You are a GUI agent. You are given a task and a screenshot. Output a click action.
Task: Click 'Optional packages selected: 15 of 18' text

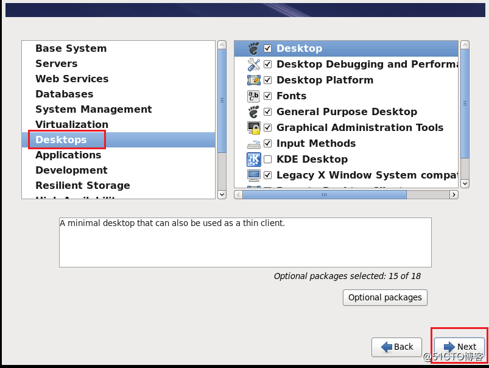point(347,276)
